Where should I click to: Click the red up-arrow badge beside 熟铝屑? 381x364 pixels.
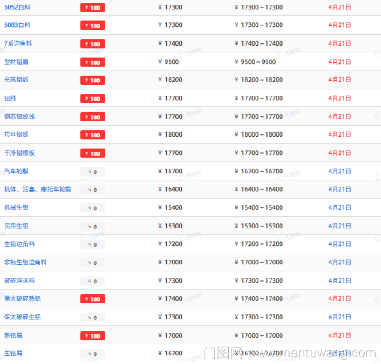pos(93,336)
